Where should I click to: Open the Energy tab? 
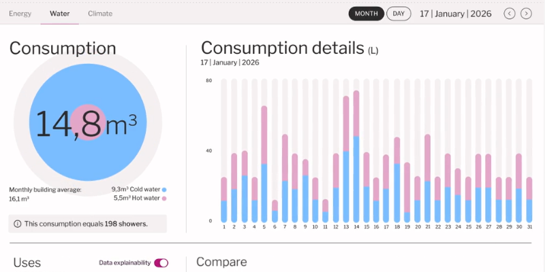tap(20, 14)
